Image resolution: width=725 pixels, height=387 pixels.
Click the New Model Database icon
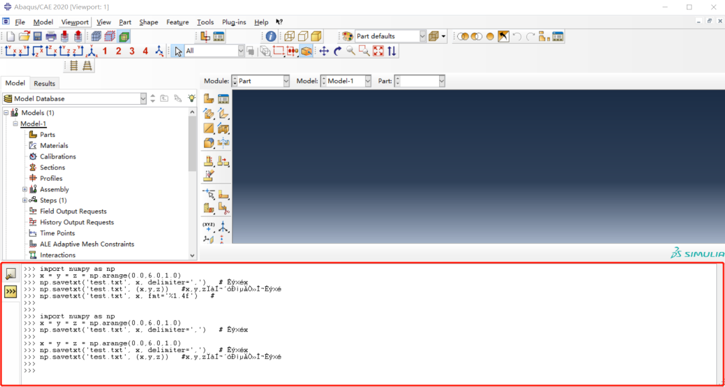(x=10, y=36)
